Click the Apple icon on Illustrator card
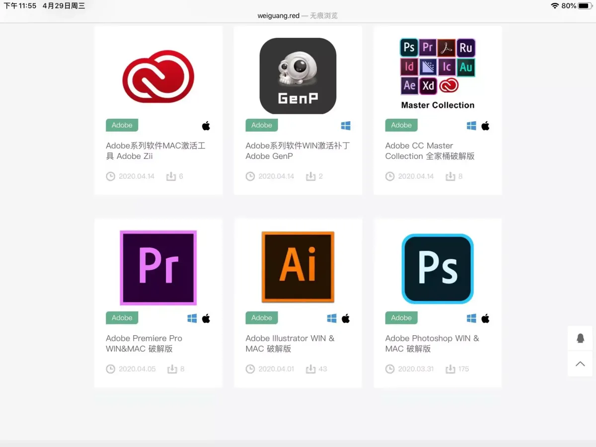 coord(346,318)
